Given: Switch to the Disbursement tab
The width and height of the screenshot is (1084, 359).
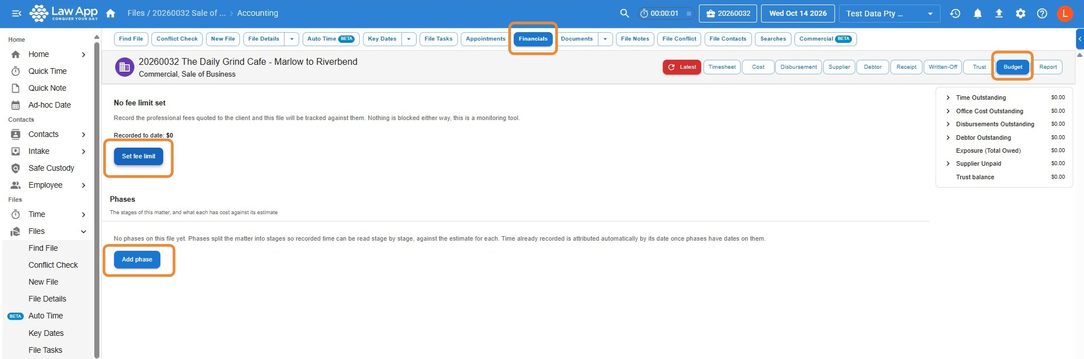Looking at the screenshot, I should [798, 67].
